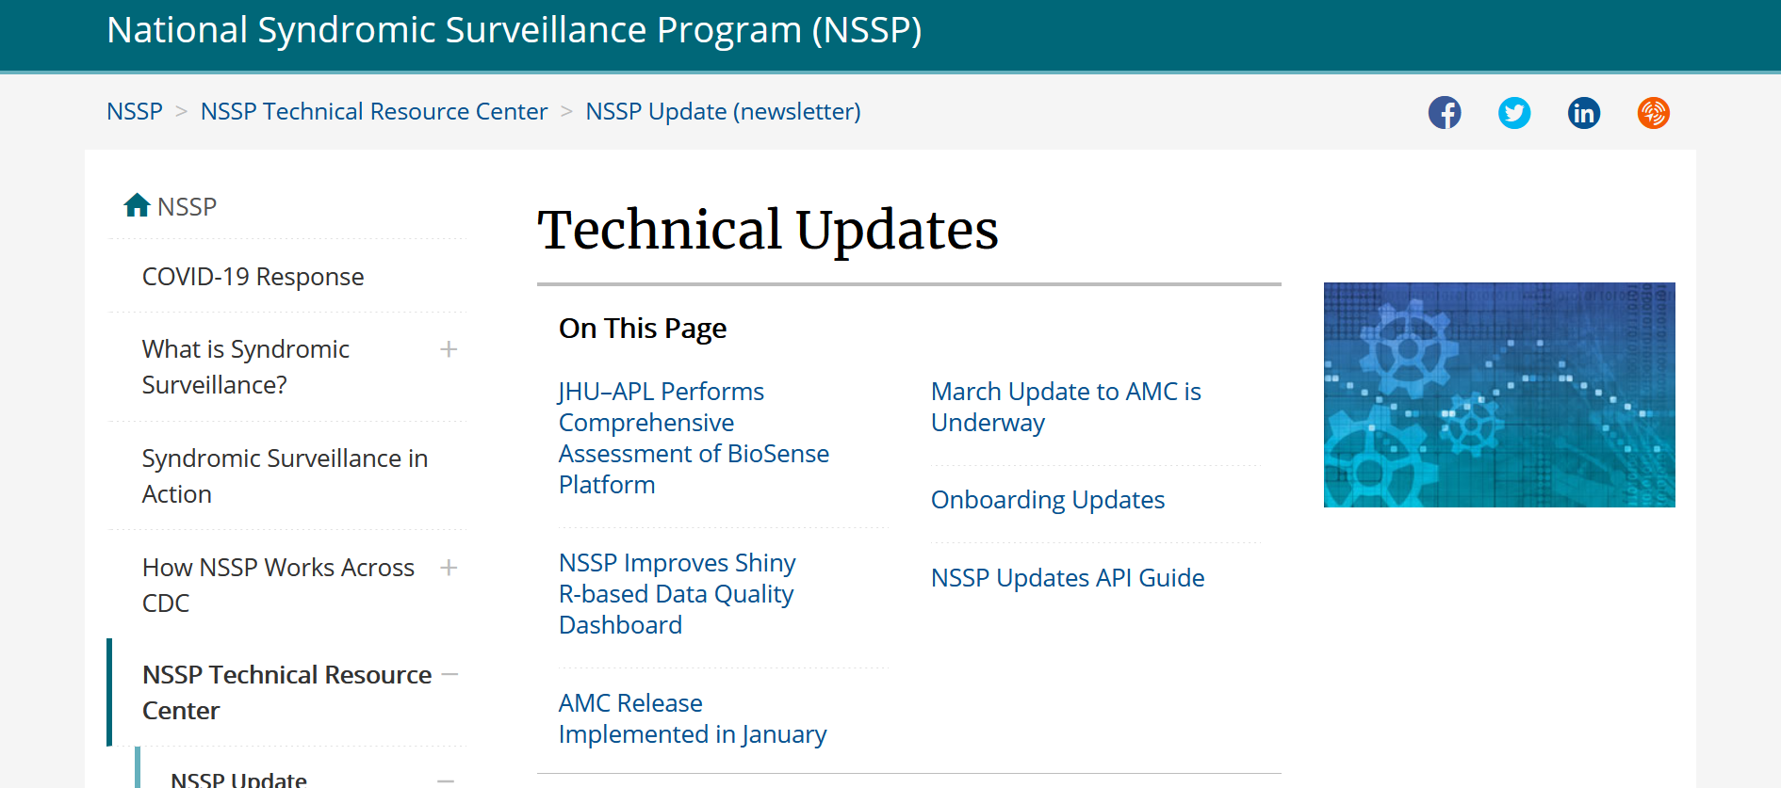Open NSSP Technical Resource Center sidebar page
This screenshot has height=788, width=1781.
point(286,692)
